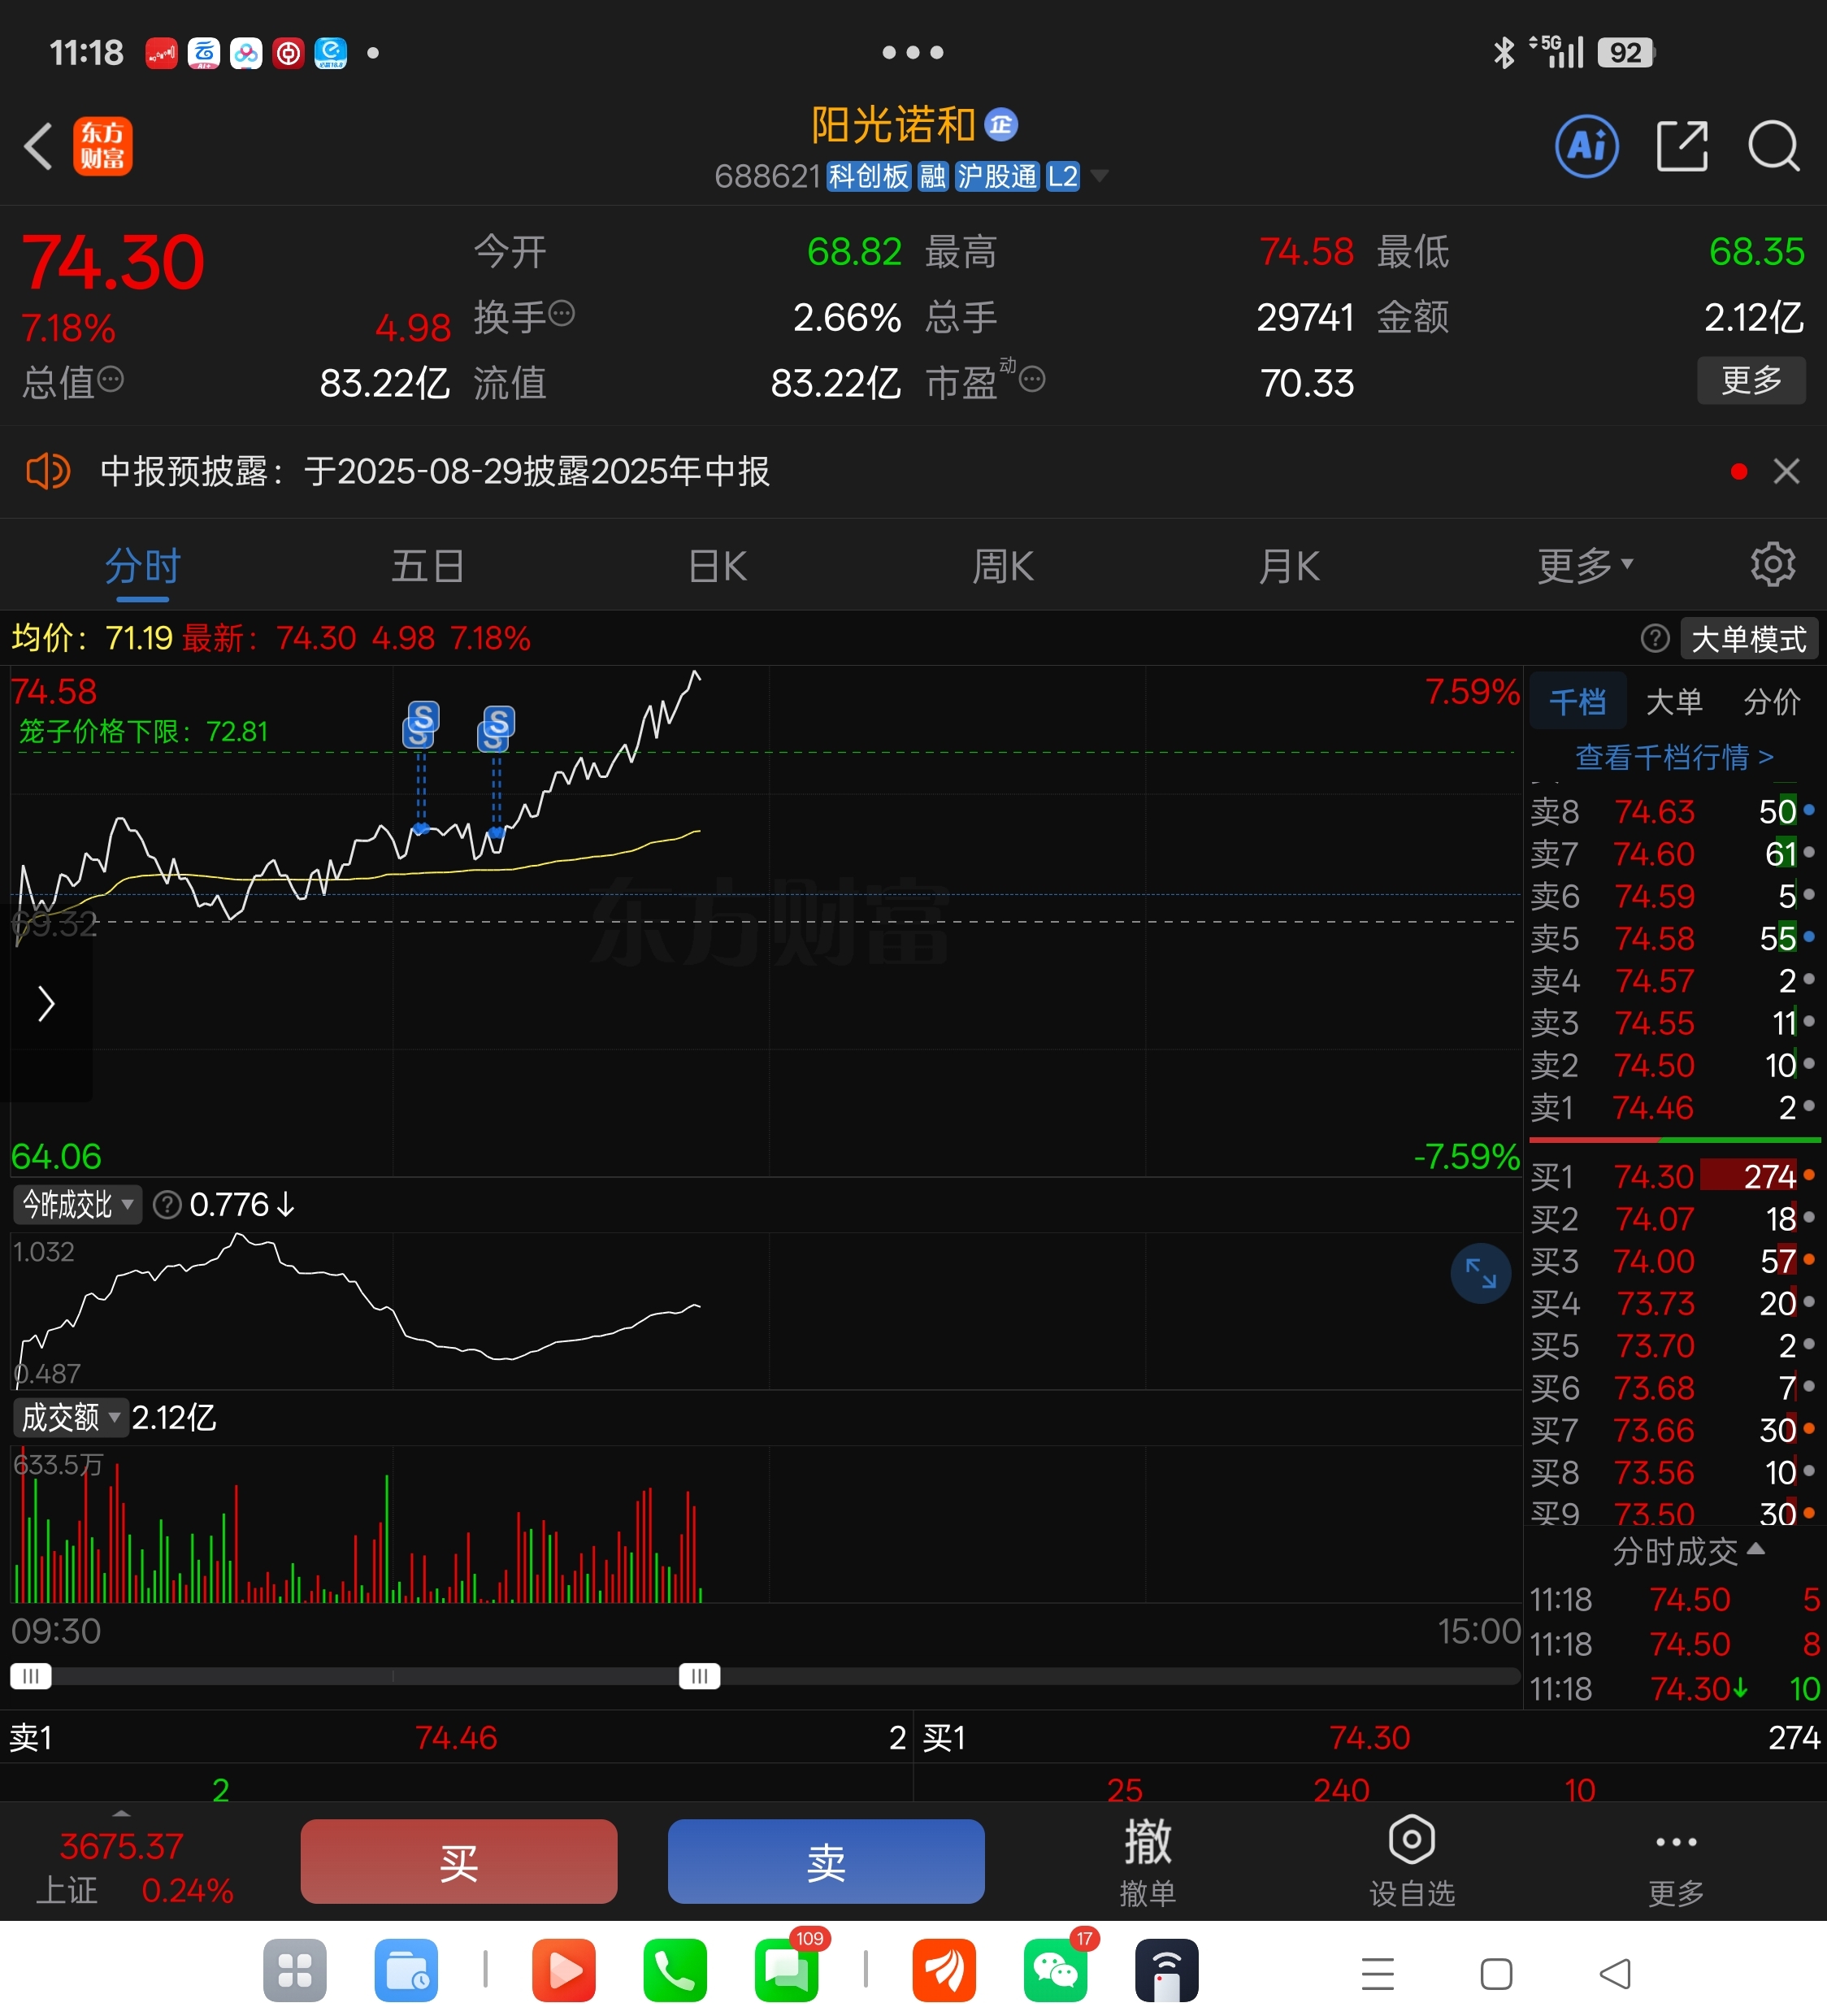Open the orange video player dock icon
The height and width of the screenshot is (2016, 1827).
click(563, 1971)
